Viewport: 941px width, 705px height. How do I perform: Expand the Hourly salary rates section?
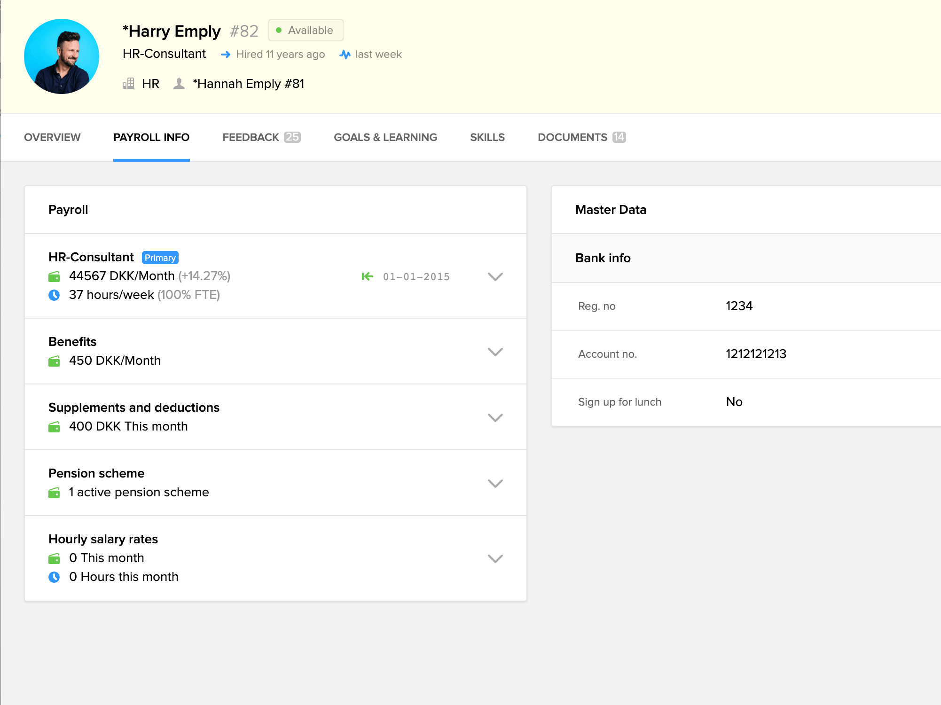point(495,558)
